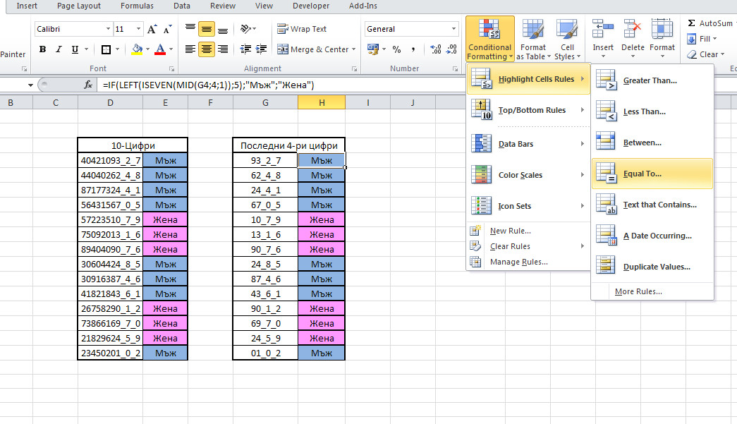The height and width of the screenshot is (424, 737).
Task: Toggle Italic formatting
Action: pos(59,49)
